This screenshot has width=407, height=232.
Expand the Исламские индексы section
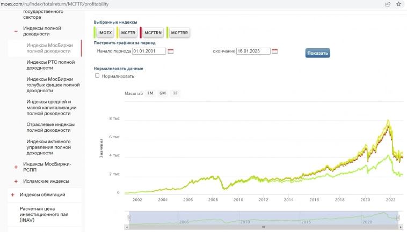[16, 181]
